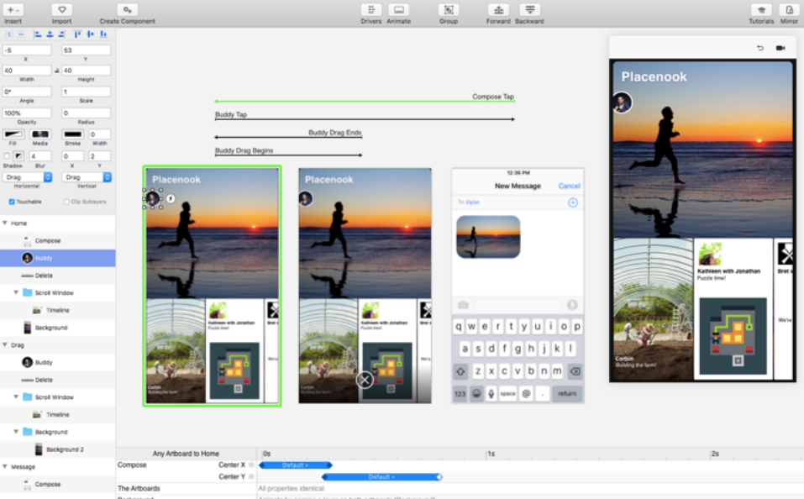Click the Mirror toolbar icon
This screenshot has width=804, height=499.
(x=789, y=10)
